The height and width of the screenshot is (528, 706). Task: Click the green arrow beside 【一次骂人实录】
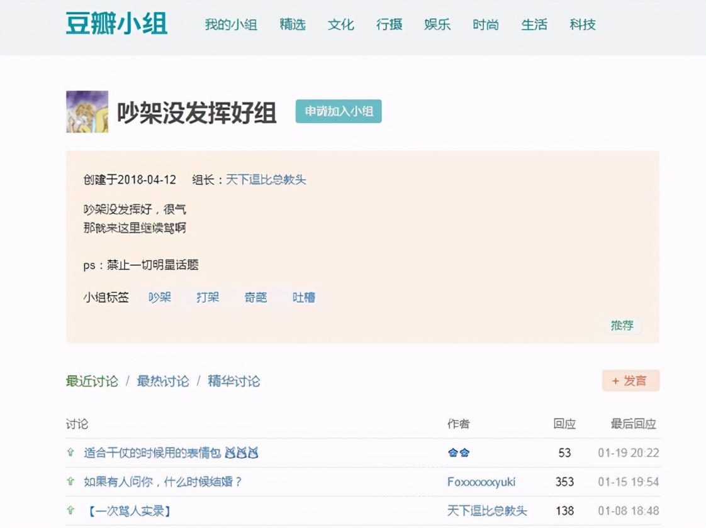tap(71, 510)
